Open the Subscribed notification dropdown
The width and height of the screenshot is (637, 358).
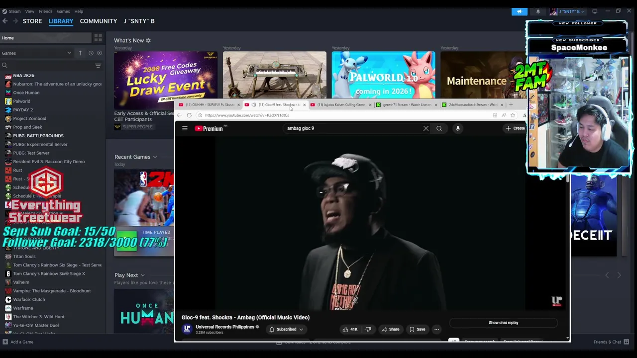[x=286, y=329]
